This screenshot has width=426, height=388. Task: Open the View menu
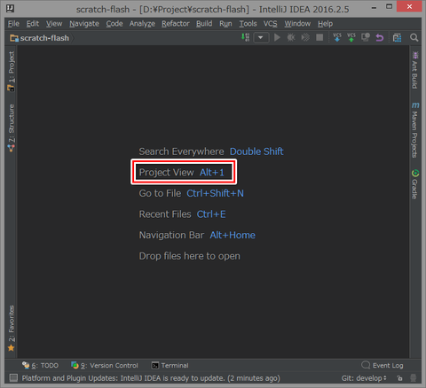[x=54, y=24]
